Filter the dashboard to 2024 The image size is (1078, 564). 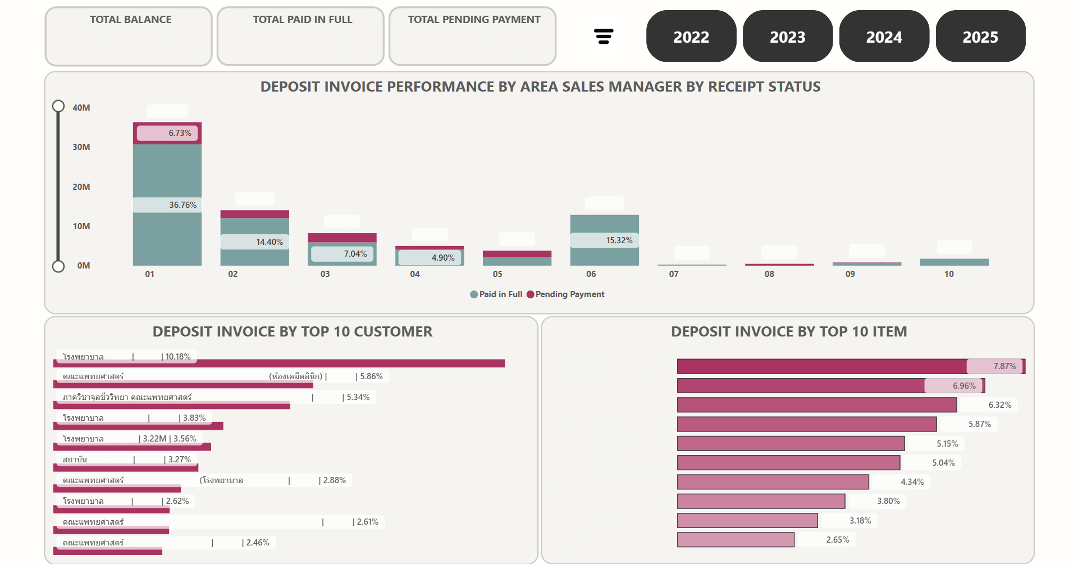coord(884,37)
